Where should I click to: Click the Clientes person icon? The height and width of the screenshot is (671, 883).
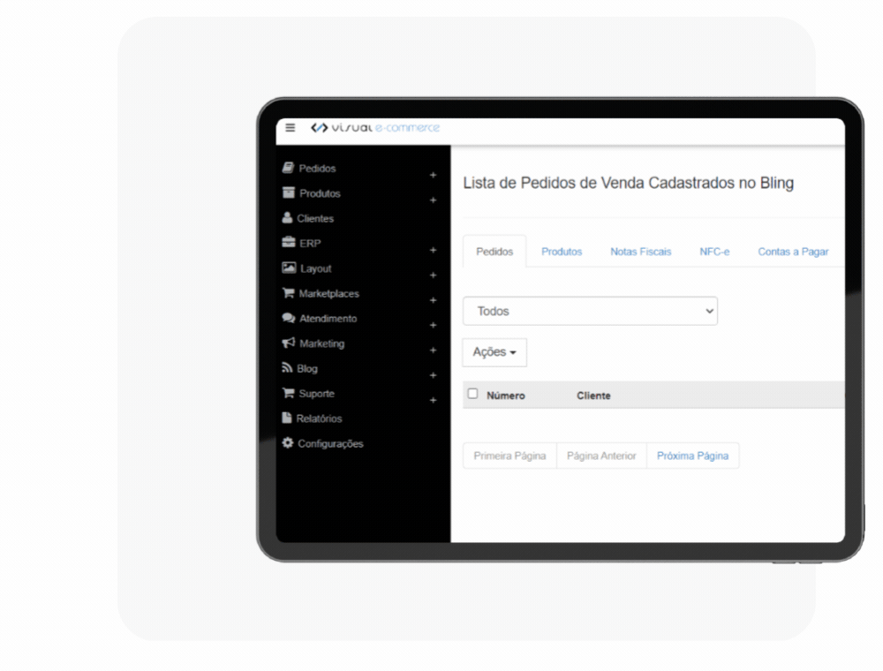click(288, 218)
